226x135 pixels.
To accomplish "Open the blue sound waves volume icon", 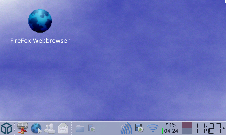I will tap(126, 129).
